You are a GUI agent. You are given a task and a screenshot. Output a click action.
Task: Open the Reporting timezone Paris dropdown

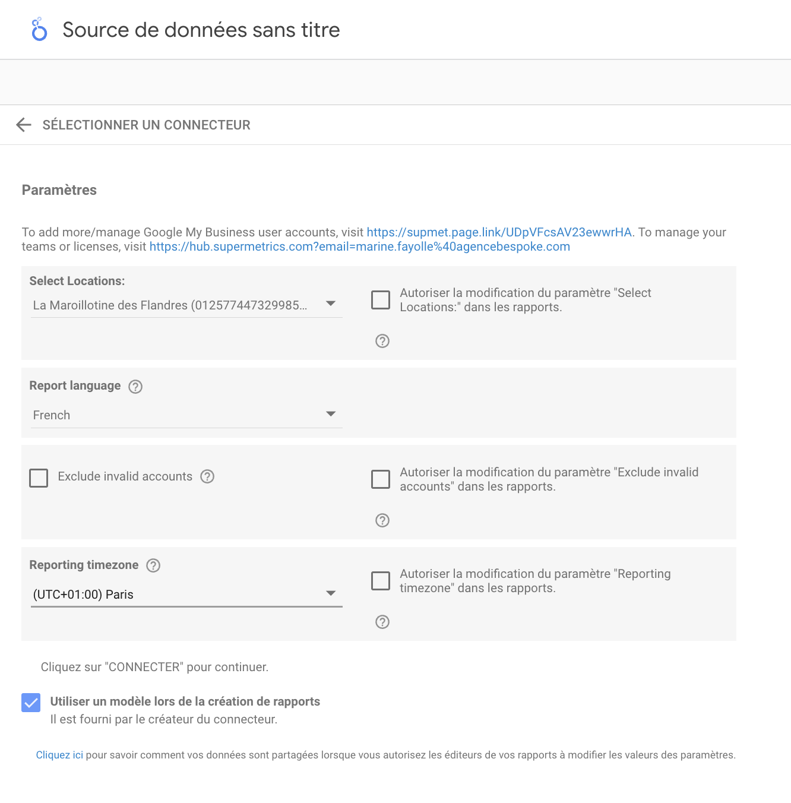coord(186,595)
